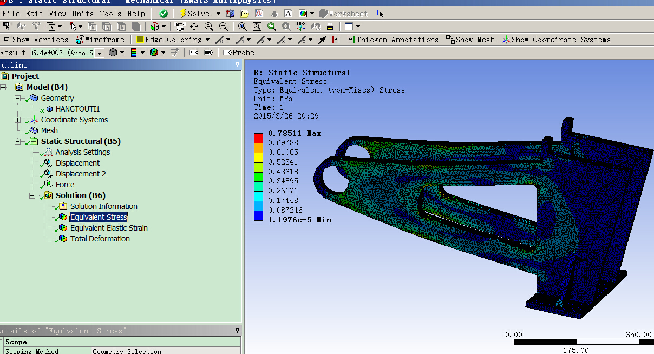Select the Force load item
The image size is (654, 354).
pos(65,185)
